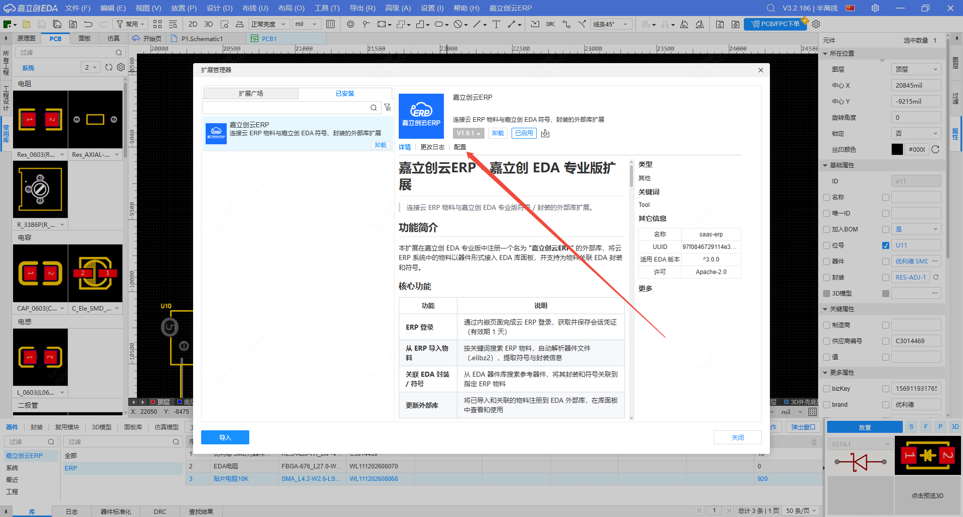Open the 线条45° routing angle dropdown
The height and width of the screenshot is (517, 963).
[x=610, y=24]
